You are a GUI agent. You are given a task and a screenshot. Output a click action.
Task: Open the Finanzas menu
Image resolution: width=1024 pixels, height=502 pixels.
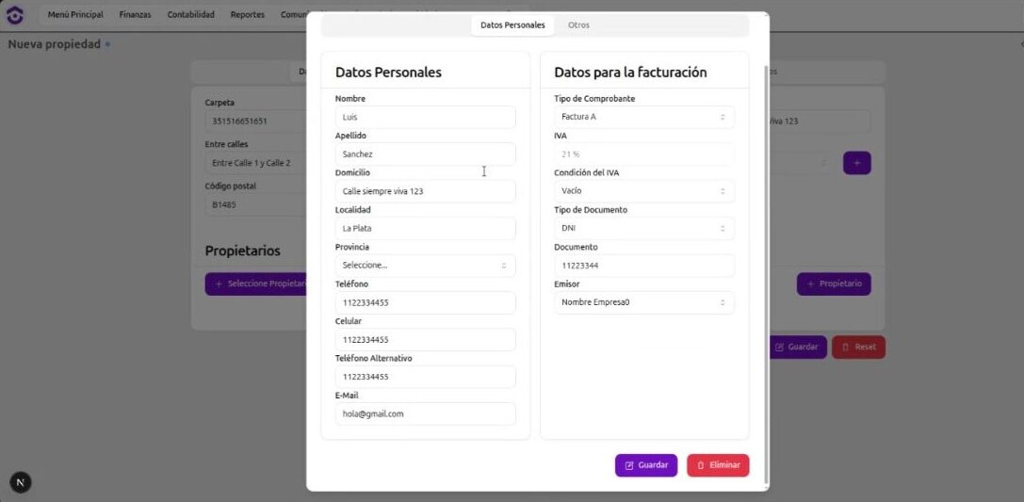135,15
